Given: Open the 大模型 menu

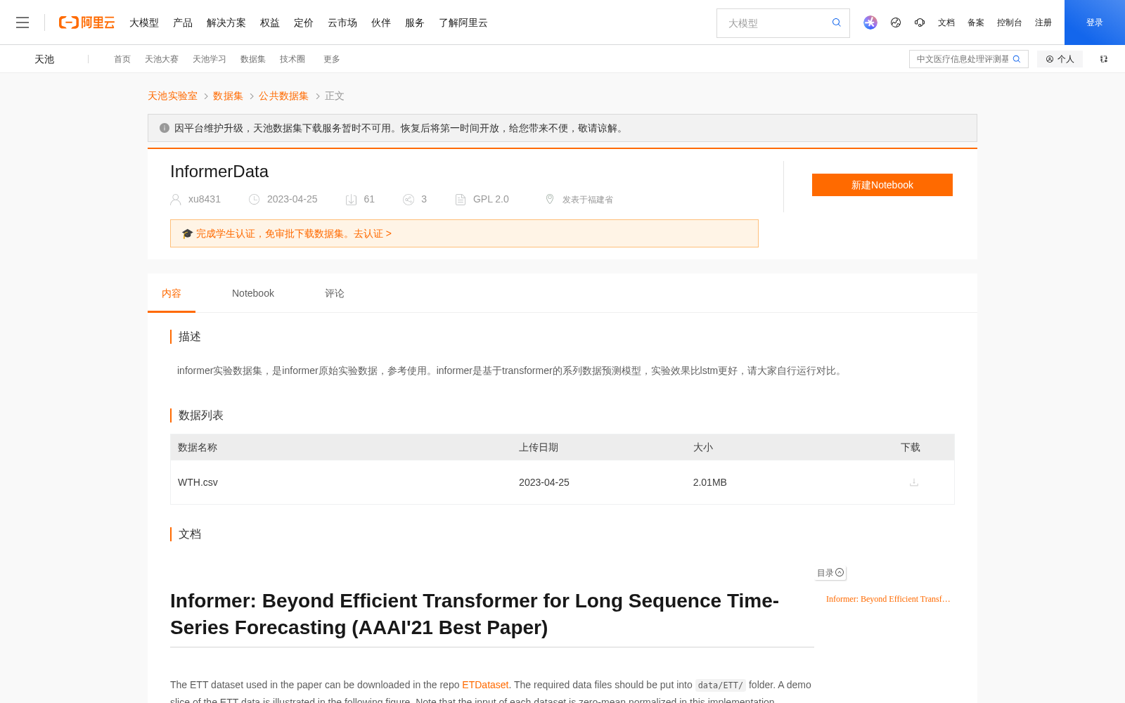Looking at the screenshot, I should click(144, 22).
